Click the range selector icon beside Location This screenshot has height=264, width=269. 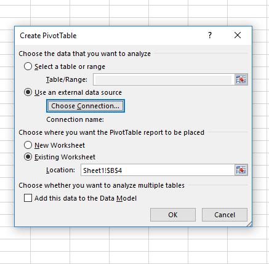coord(241,170)
